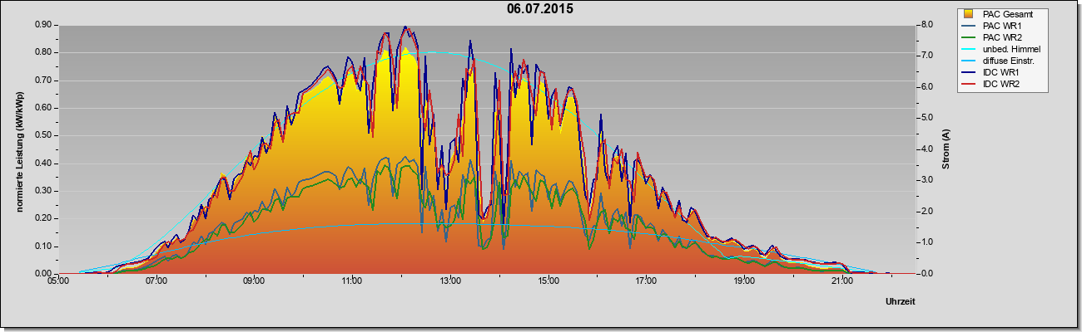Click the 8.0 right axis value
The width and height of the screenshot is (1082, 332).
click(926, 25)
